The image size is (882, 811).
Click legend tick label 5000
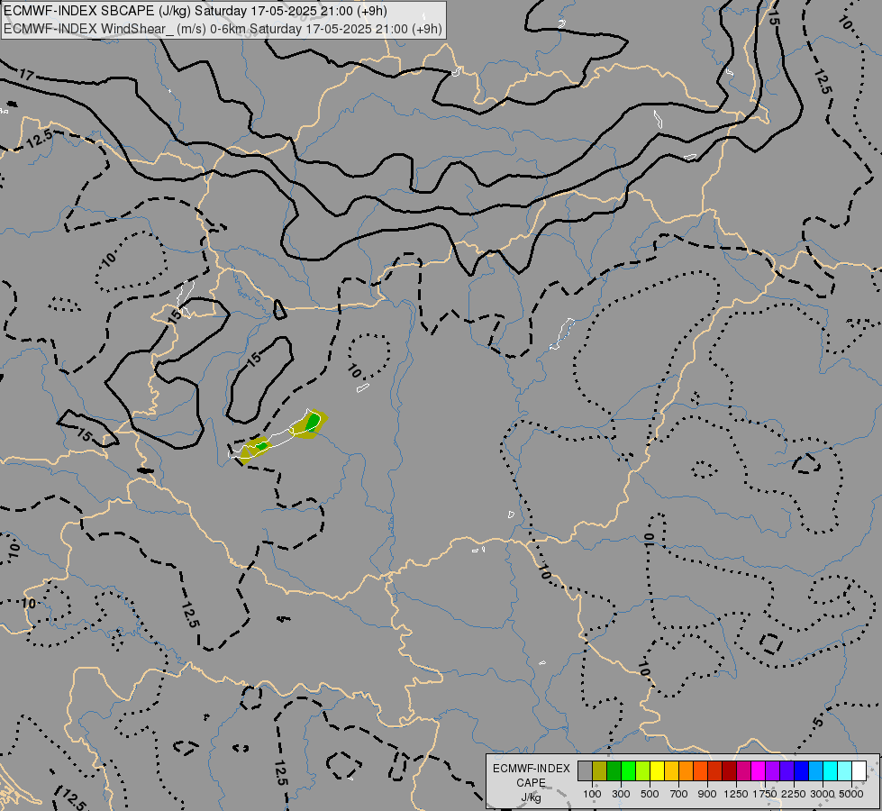851,794
